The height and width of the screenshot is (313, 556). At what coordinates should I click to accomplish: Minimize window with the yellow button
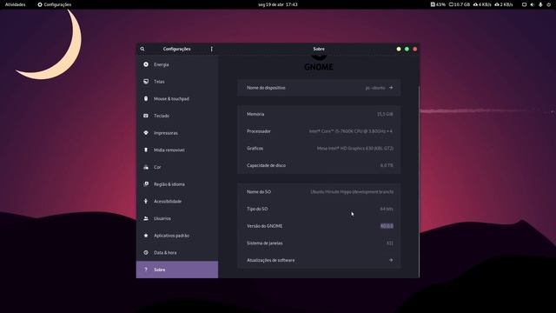click(399, 49)
